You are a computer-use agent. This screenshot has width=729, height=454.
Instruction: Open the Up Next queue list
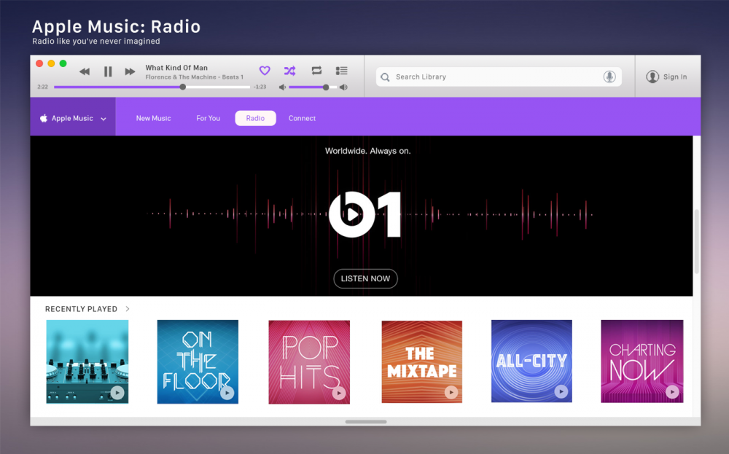[341, 71]
